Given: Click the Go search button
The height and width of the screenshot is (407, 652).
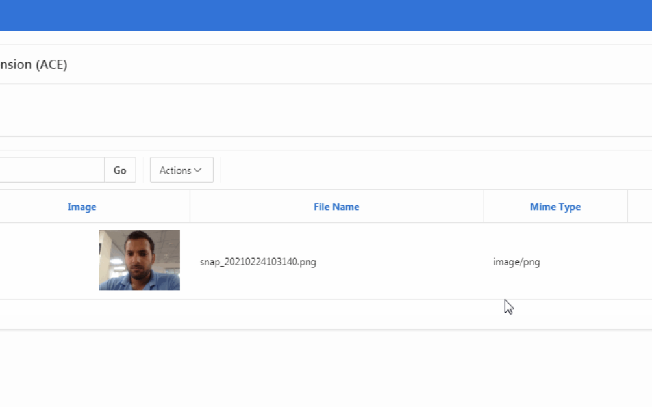Looking at the screenshot, I should tap(119, 170).
